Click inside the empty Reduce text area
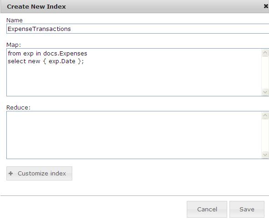 click(x=134, y=135)
